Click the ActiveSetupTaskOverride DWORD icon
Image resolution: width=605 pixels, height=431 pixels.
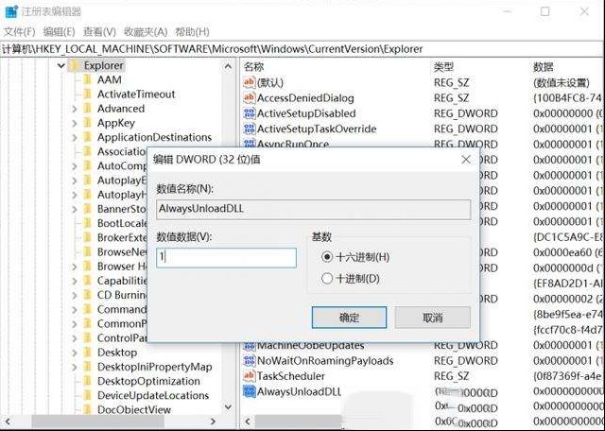(x=250, y=129)
